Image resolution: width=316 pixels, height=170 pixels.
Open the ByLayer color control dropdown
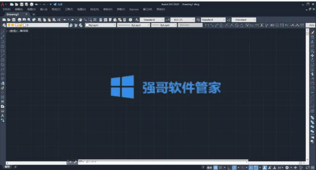pos(100,25)
